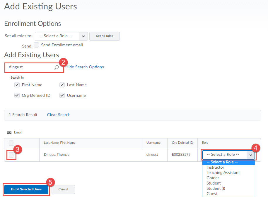268x198 pixels.
Task: Click the Hide Search Options link
Action: pyautogui.click(x=85, y=67)
